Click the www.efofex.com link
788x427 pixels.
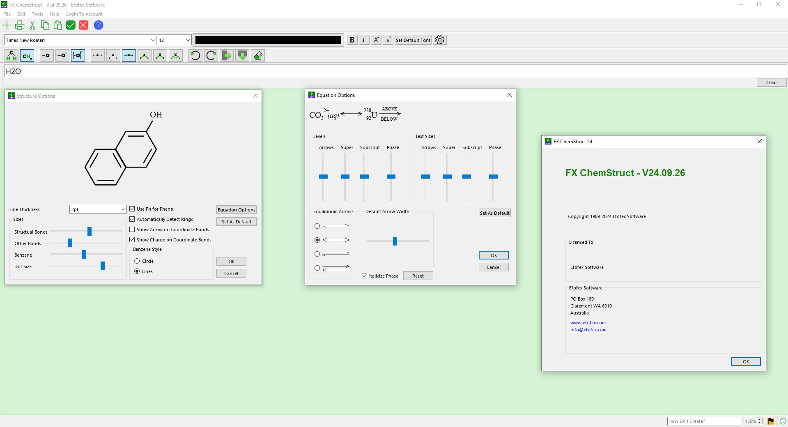[x=588, y=323]
